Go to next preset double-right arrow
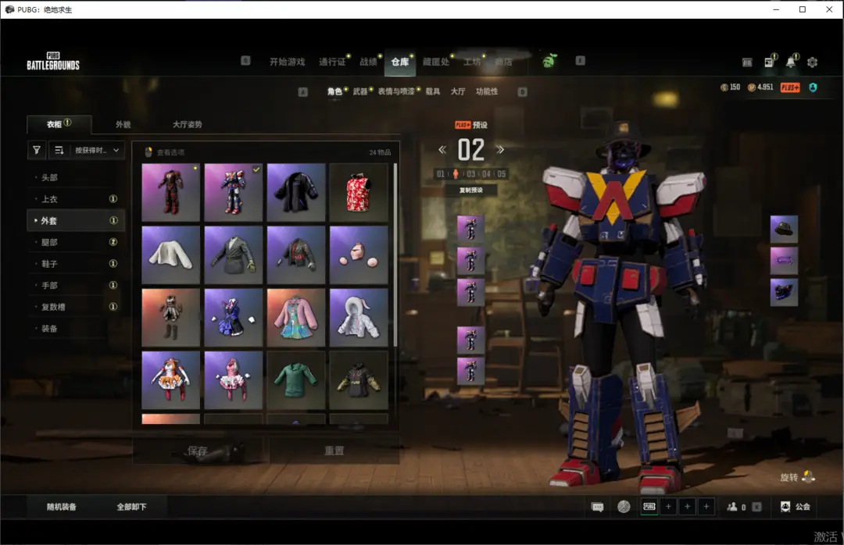The width and height of the screenshot is (844, 545). click(500, 150)
